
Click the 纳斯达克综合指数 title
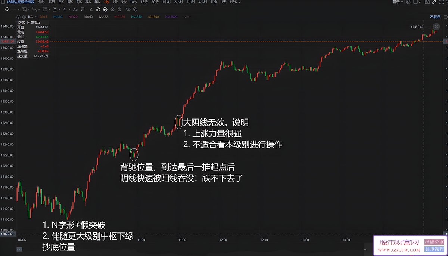[x=21, y=2]
